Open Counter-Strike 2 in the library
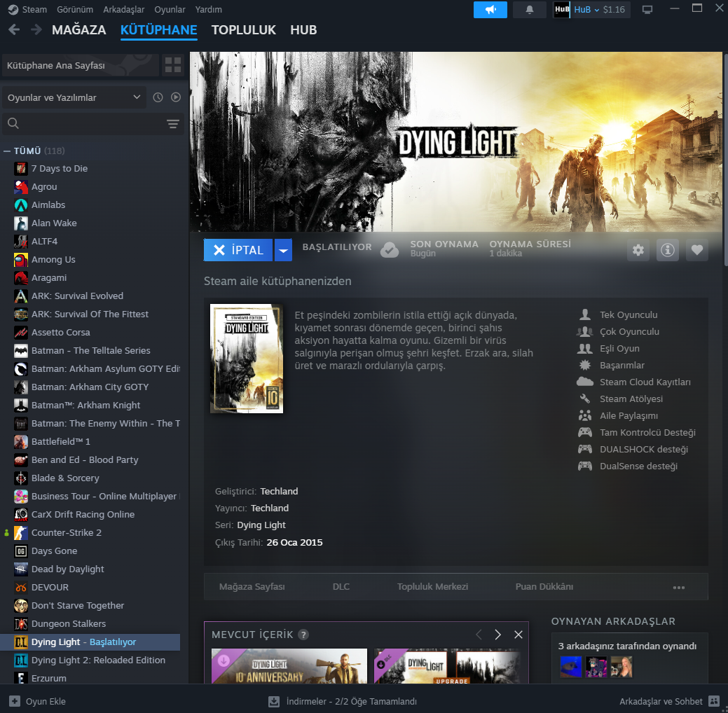Screen dimensions: 728x713 point(90,532)
